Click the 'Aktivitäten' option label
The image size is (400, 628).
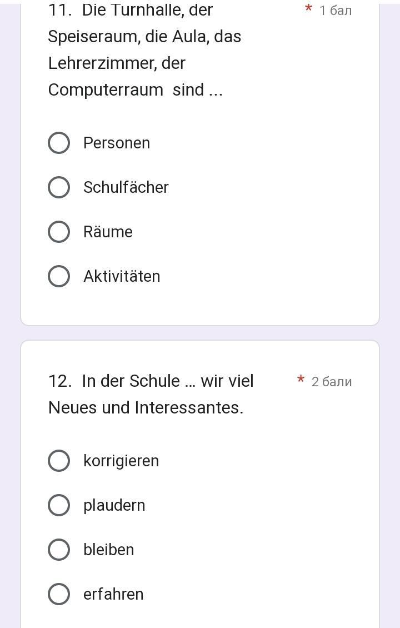point(122,276)
